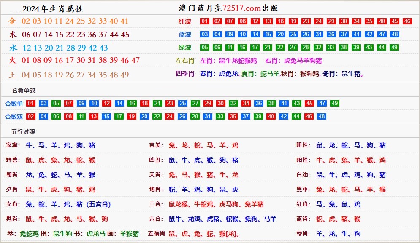
Task: Click the 左右肖 label
Action: point(185,61)
